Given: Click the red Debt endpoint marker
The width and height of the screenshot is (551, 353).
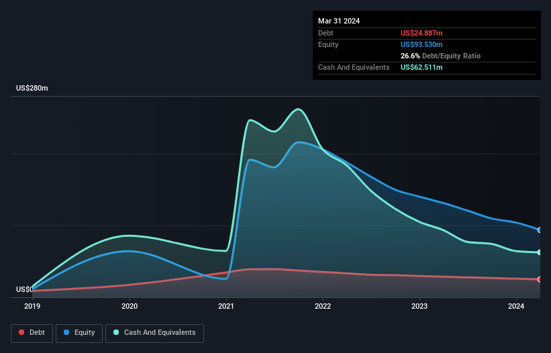Looking at the screenshot, I should click(x=540, y=279).
